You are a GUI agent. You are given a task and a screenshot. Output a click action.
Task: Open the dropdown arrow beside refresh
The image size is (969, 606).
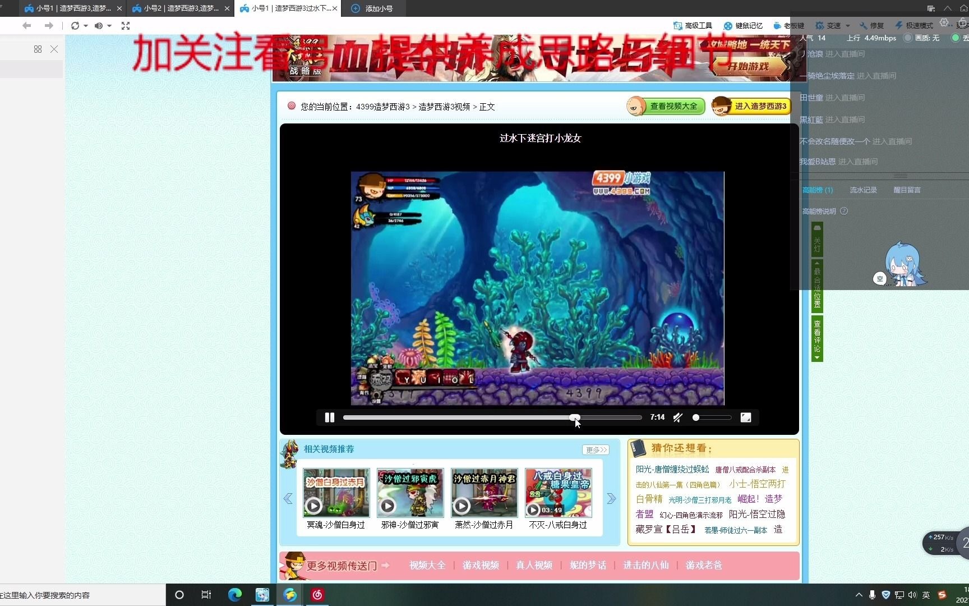click(x=86, y=26)
